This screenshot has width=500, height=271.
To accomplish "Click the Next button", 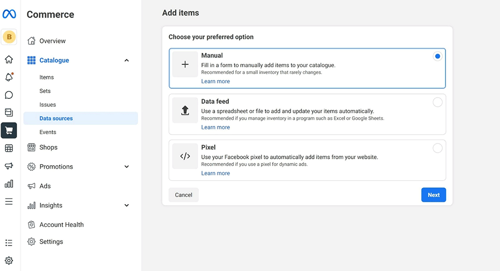I will tap(433, 195).
